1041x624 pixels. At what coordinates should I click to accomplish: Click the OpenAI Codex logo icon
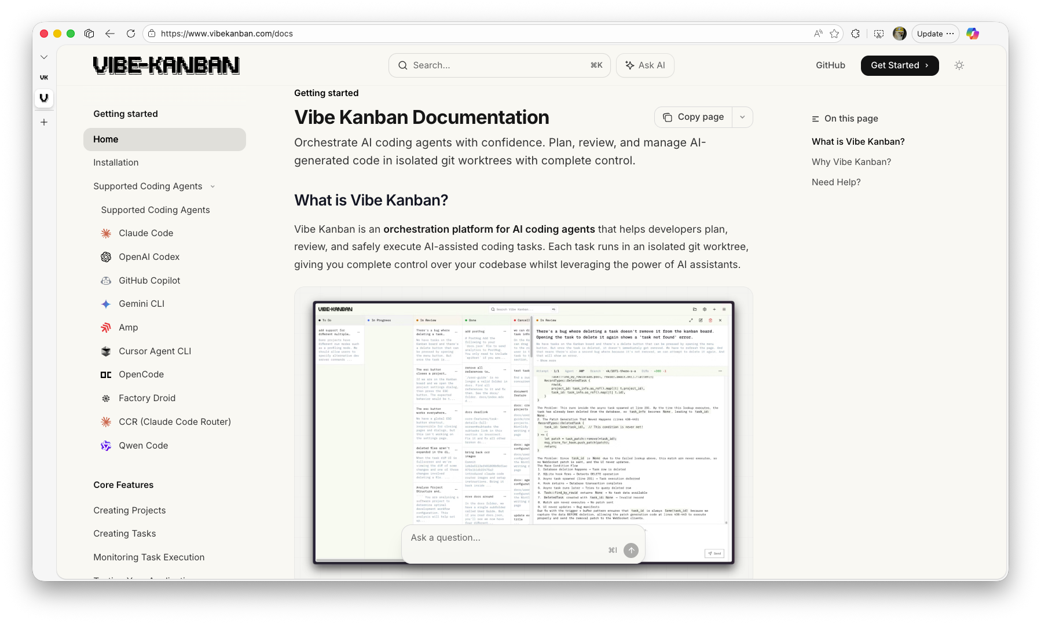click(x=106, y=257)
